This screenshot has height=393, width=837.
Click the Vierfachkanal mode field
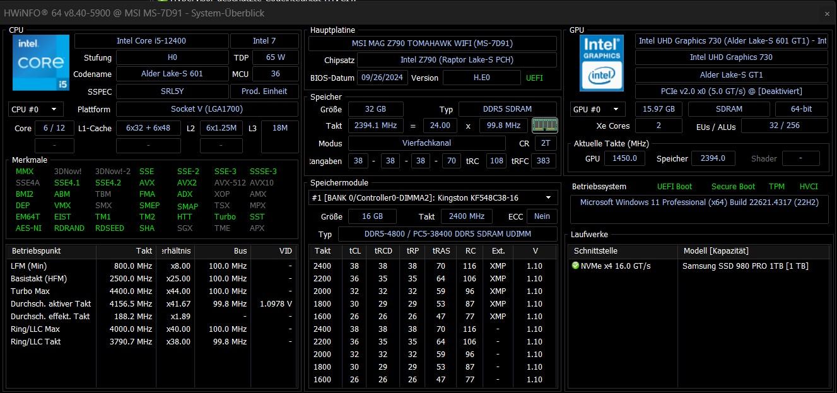point(426,143)
